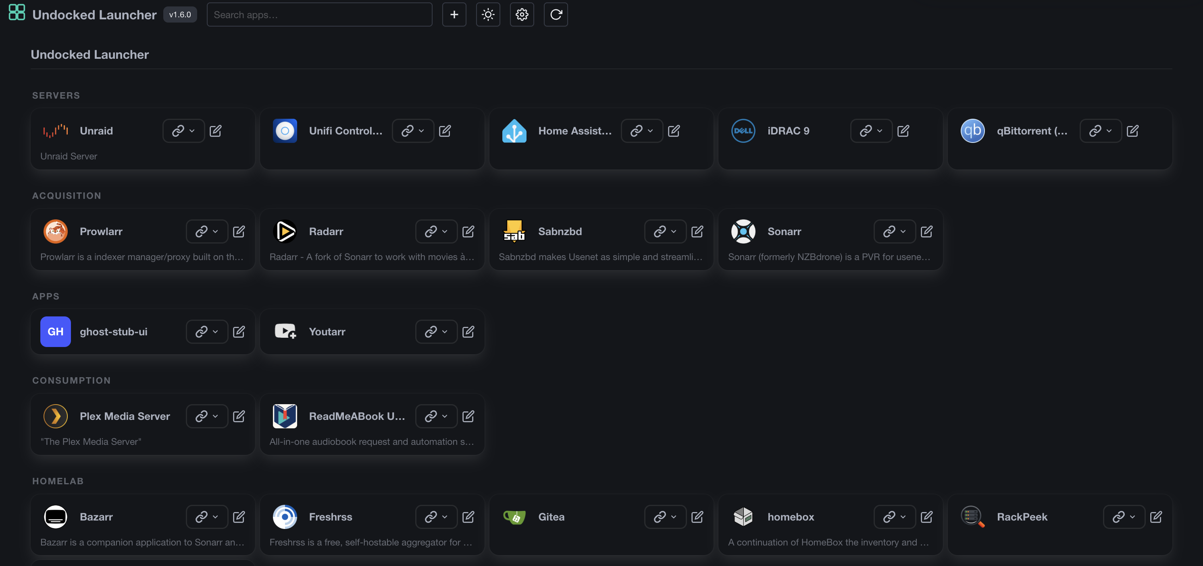1203x566 pixels.
Task: Edit the Prowlarr entry
Action: coord(239,231)
